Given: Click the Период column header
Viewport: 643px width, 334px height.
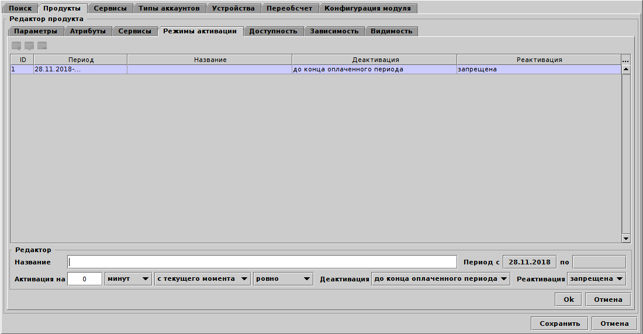Looking at the screenshot, I should (x=81, y=60).
